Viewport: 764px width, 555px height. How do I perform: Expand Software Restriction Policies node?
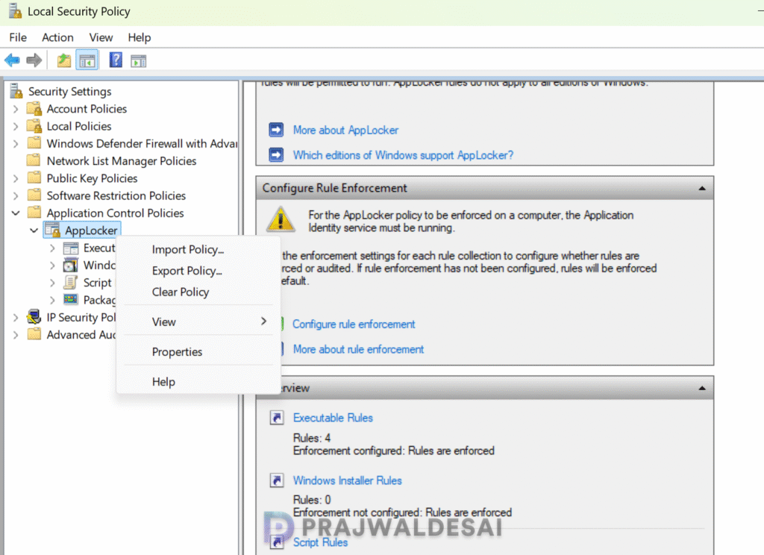coord(16,196)
